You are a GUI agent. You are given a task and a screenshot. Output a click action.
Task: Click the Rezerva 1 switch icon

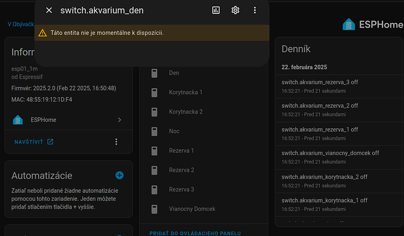click(155, 151)
